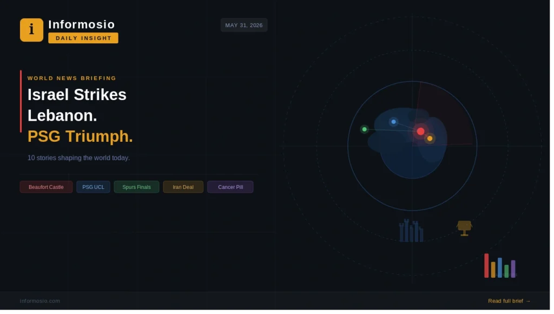554x314 pixels.
Task: Click the 'Israel Strikes' headline line
Action: pos(77,95)
